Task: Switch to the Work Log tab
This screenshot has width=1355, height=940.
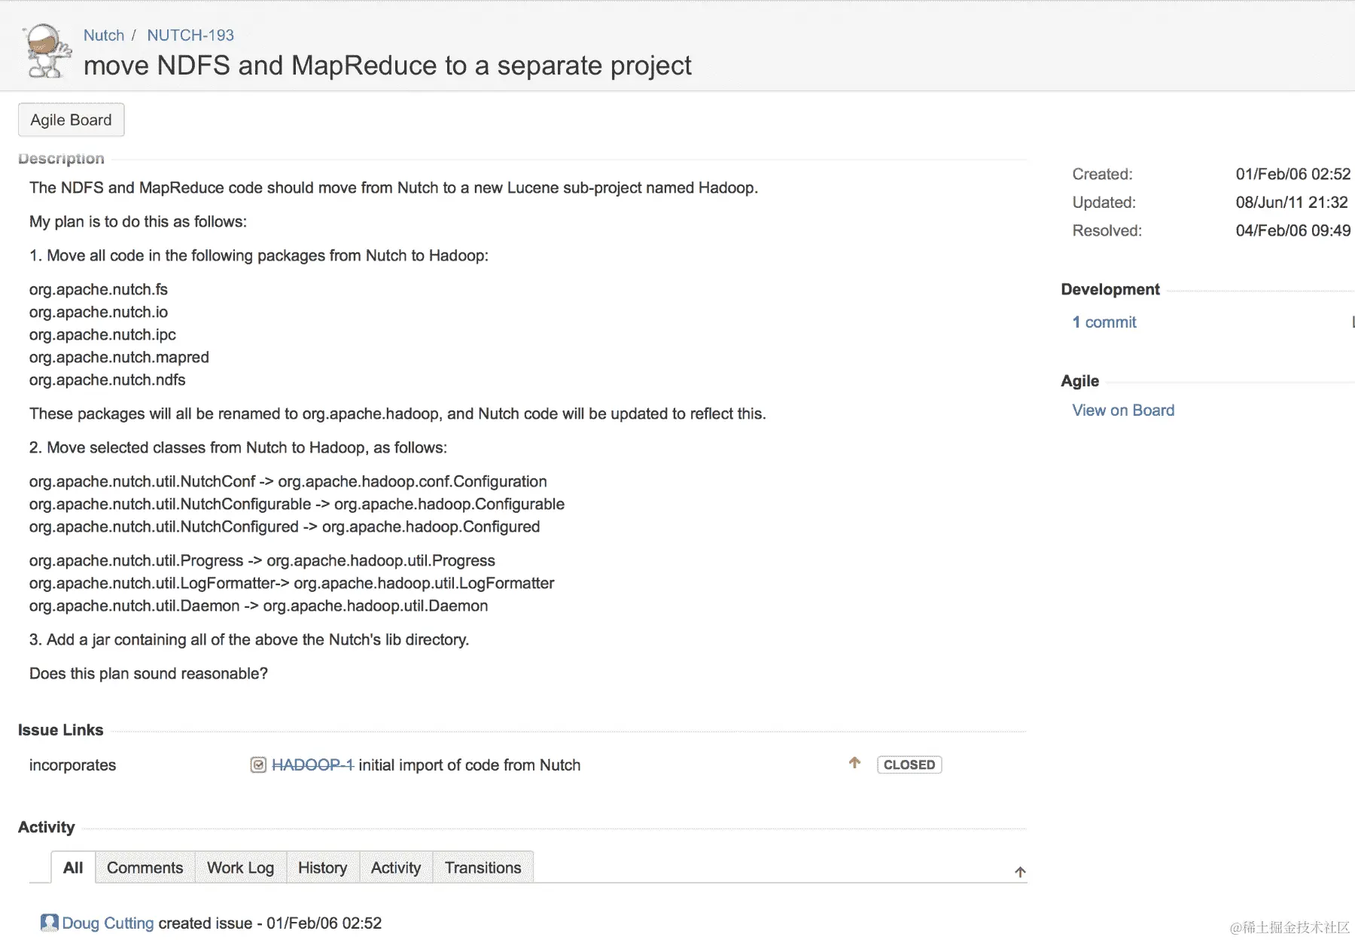Action: (240, 868)
